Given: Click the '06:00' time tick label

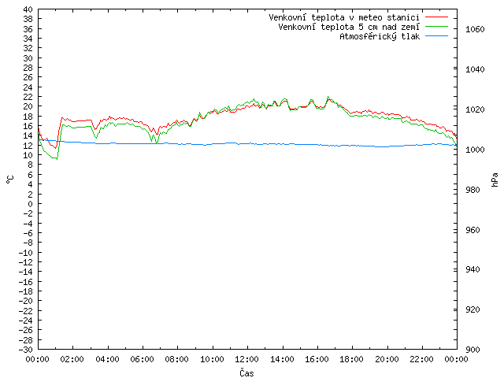Looking at the screenshot, I should click(143, 359).
